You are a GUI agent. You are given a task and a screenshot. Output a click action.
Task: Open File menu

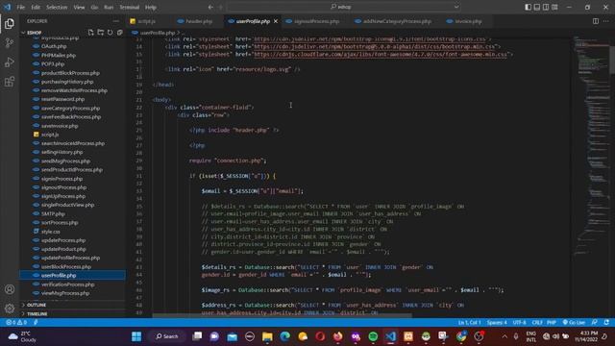click(20, 7)
